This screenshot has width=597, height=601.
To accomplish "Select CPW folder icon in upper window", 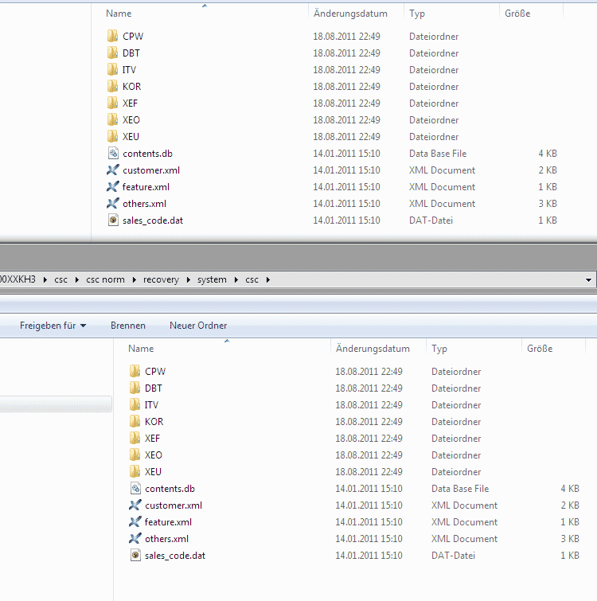I will tap(112, 36).
